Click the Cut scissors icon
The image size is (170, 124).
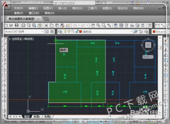pyautogui.click(x=46, y=25)
